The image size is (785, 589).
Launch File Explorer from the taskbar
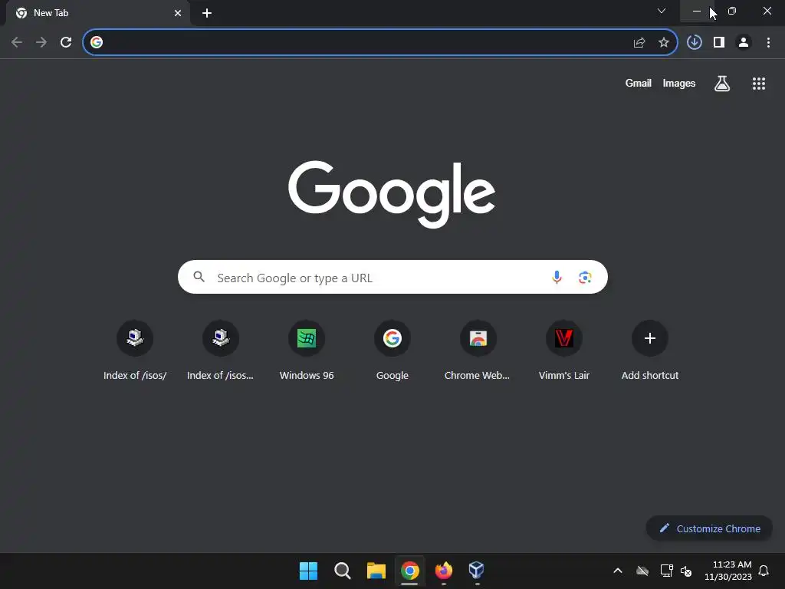click(376, 571)
